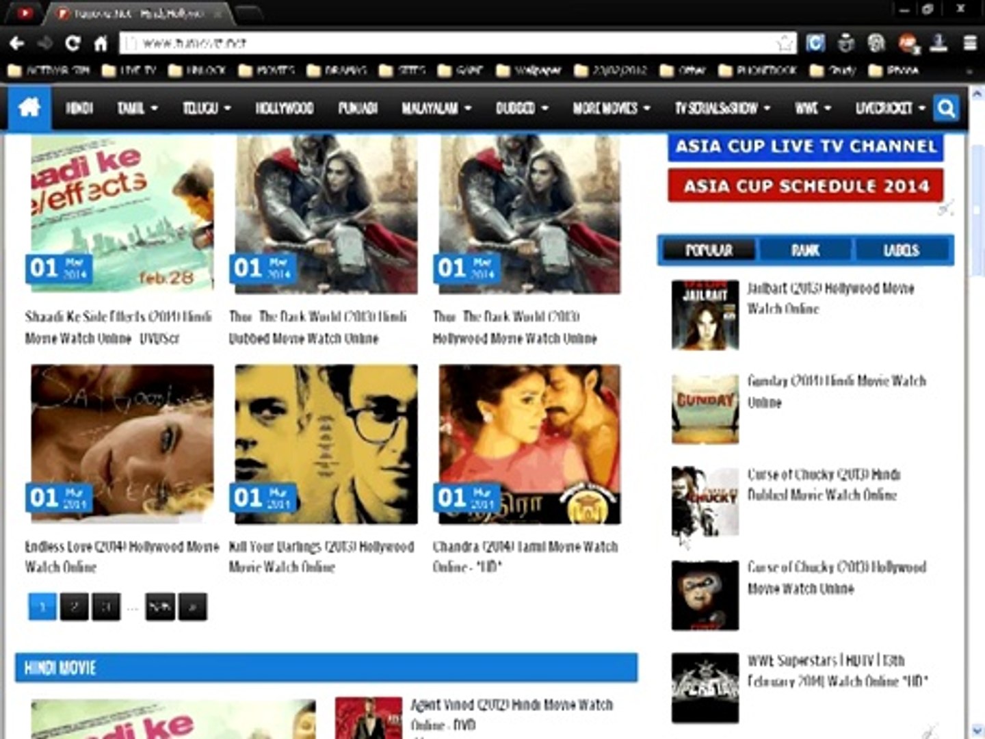
Task: Bookmark this page with the star icon
Action: (785, 44)
